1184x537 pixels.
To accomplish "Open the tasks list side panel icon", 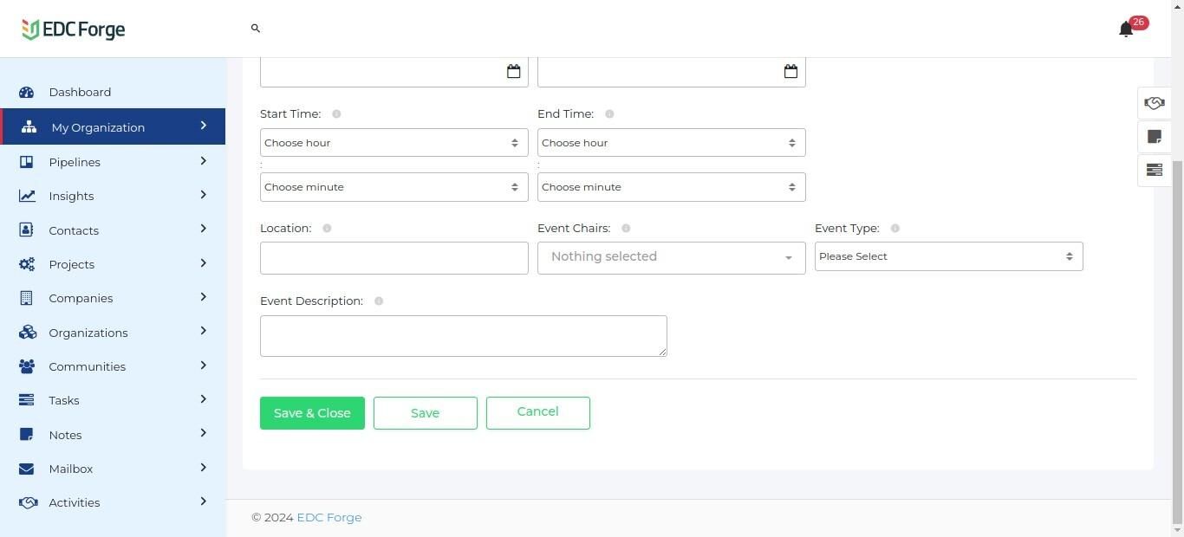I will (x=1154, y=170).
